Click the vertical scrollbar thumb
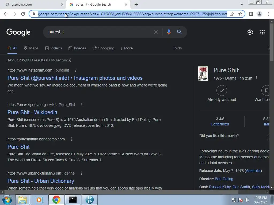This screenshot has width=274, height=205. point(272,42)
